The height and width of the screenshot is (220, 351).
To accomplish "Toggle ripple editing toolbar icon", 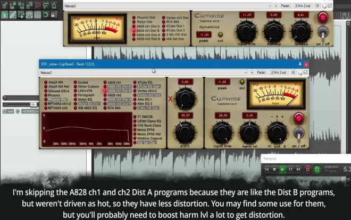I will click(x=21, y=15).
